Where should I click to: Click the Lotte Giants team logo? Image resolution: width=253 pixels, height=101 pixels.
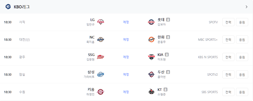click(x=151, y=22)
